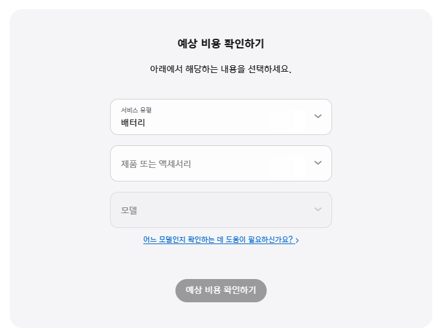The image size is (435, 332).
Task: Select a model in the disabled third field
Action: pos(221,210)
